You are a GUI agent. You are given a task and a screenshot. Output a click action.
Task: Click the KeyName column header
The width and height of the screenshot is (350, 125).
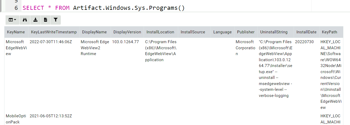click(x=16, y=32)
